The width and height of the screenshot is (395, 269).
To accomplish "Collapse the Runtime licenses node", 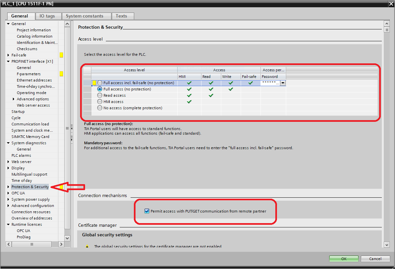I will (x=8, y=224).
